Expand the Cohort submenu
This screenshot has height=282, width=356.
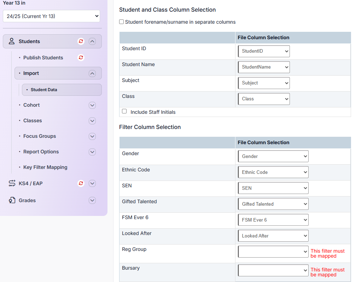point(92,105)
